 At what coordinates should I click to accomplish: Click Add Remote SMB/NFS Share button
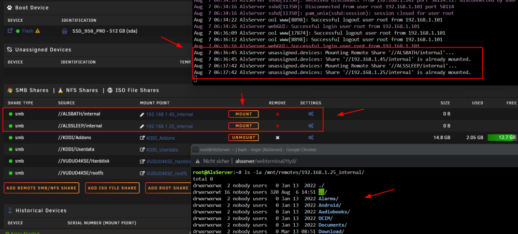(x=41, y=188)
